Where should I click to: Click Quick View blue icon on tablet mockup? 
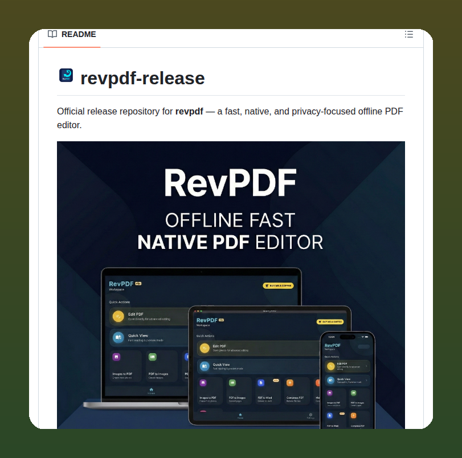coord(205,366)
